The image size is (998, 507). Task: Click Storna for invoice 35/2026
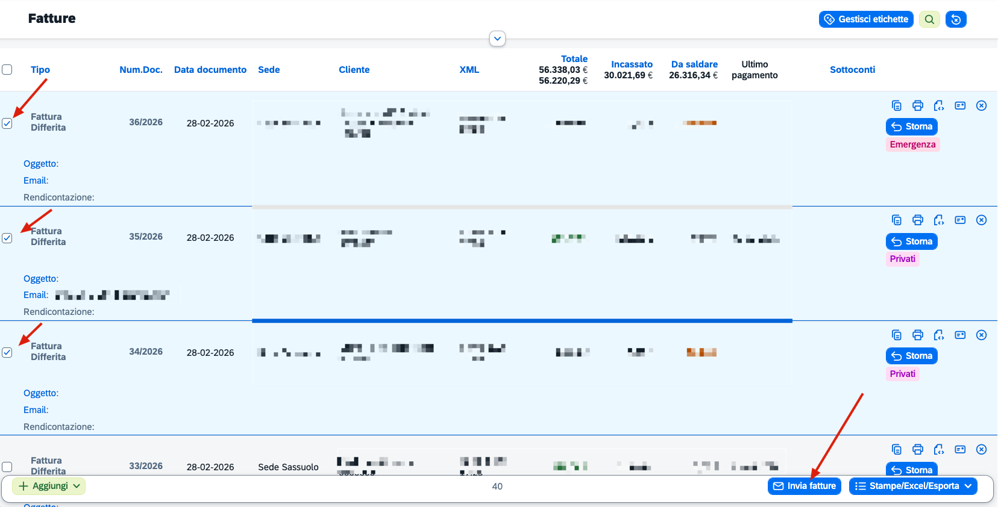912,241
